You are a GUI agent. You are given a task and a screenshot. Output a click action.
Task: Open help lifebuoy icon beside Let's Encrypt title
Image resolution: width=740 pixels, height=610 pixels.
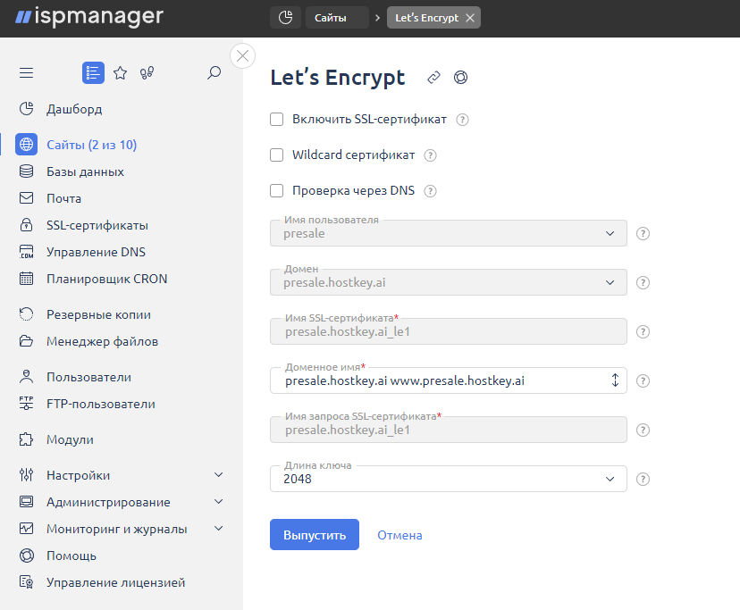(x=460, y=78)
